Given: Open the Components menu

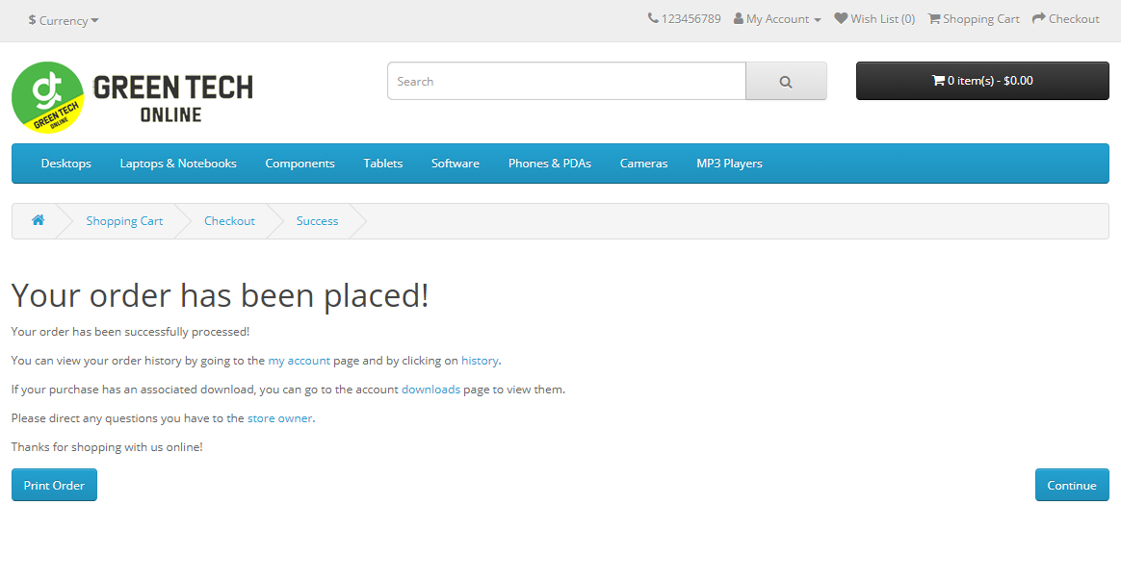Looking at the screenshot, I should click(x=300, y=164).
